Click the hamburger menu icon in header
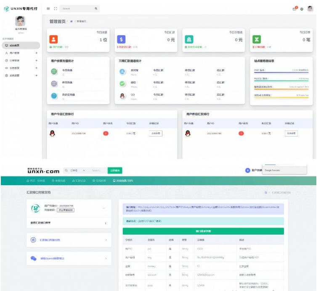Viewport: 321px width, 291px height. pyautogui.click(x=48, y=8)
